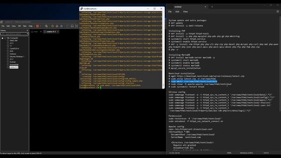This screenshot has width=281, height=158.
Task: Pause the VM with the orange pause icon
Action: (37, 26)
